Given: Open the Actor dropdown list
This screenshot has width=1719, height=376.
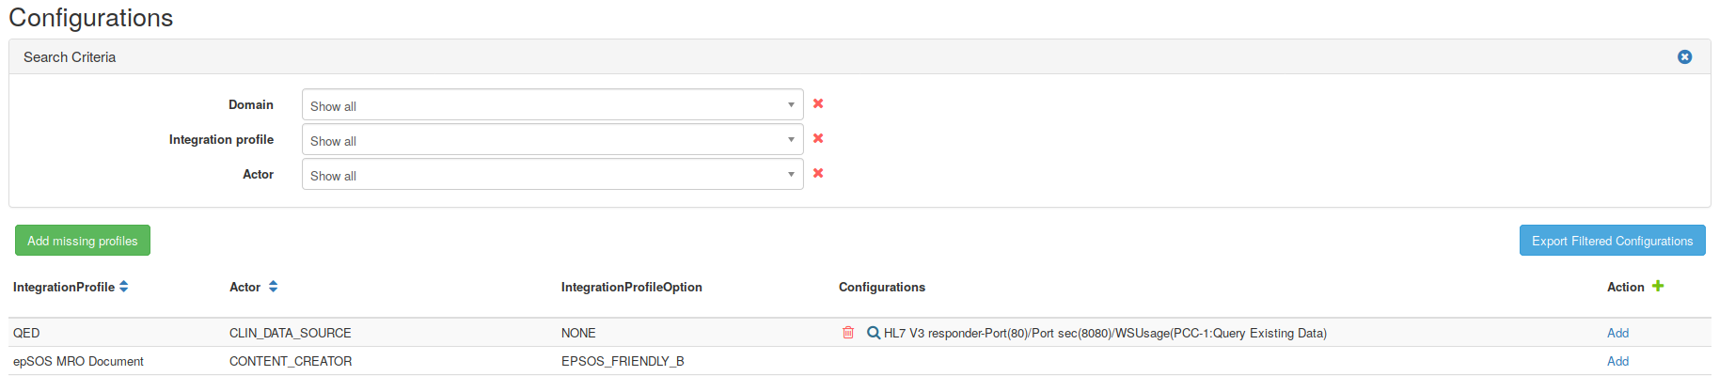Looking at the screenshot, I should pyautogui.click(x=552, y=174).
